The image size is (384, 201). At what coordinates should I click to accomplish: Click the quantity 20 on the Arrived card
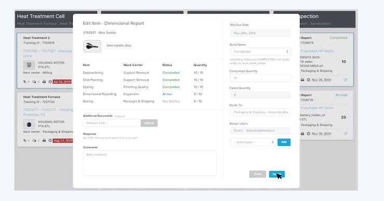coord(344,118)
